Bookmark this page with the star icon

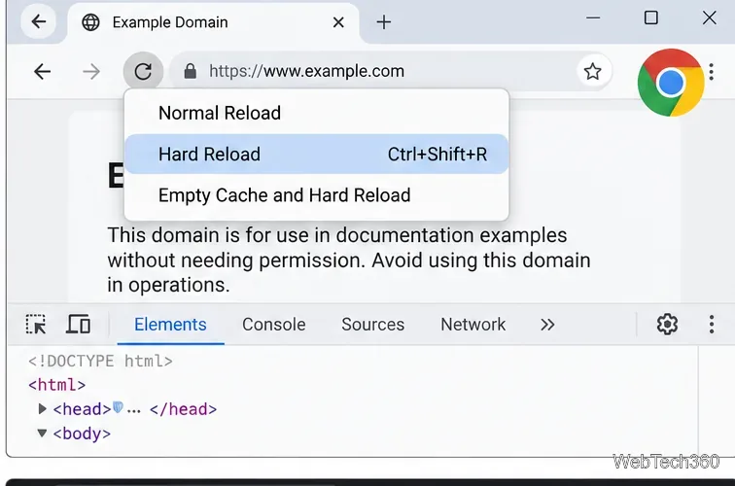tap(592, 71)
